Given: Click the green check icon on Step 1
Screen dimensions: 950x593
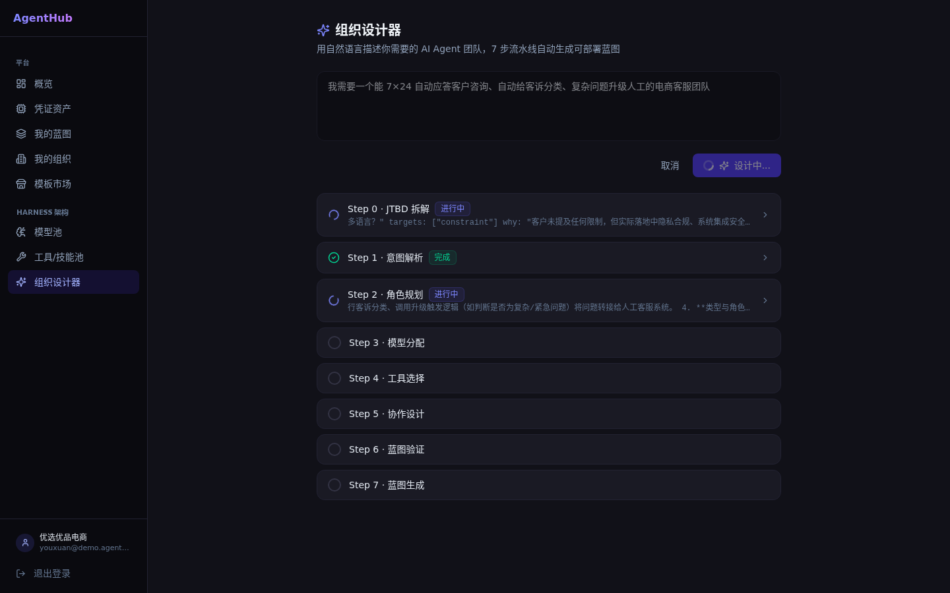Looking at the screenshot, I should click(334, 258).
